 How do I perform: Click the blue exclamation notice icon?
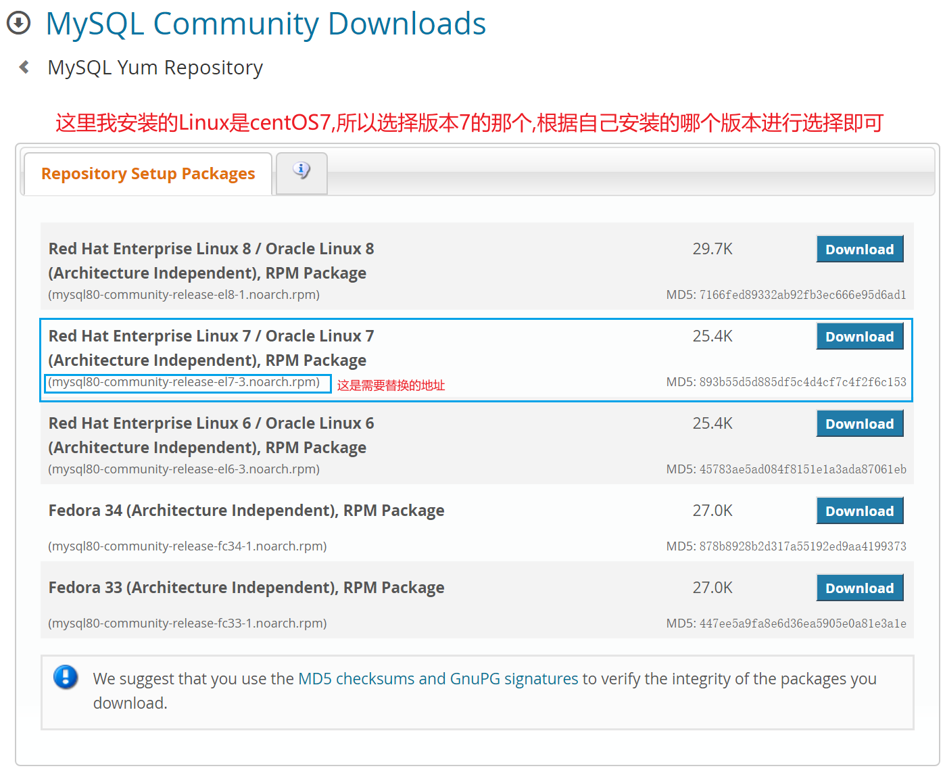[x=66, y=676]
